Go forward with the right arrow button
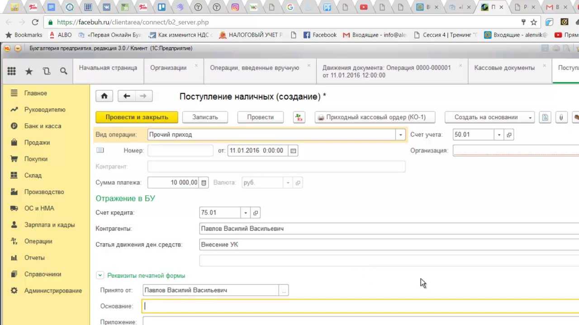Viewport: 579px width, 325px height. [x=143, y=96]
